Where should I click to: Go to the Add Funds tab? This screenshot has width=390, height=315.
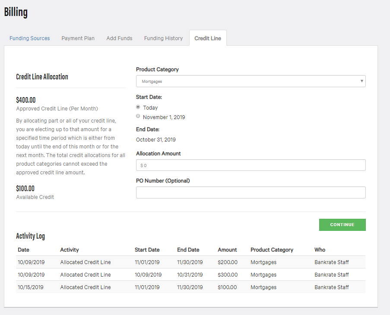(x=119, y=38)
